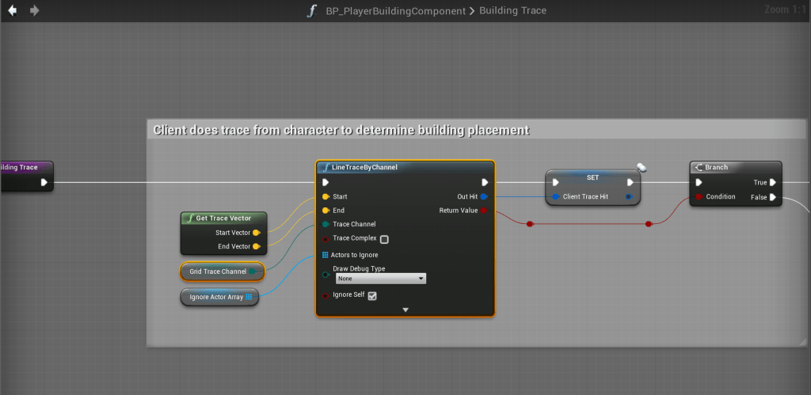Click the Start vector pin on LineTraceByChannel
This screenshot has height=395, width=811.
(x=326, y=196)
